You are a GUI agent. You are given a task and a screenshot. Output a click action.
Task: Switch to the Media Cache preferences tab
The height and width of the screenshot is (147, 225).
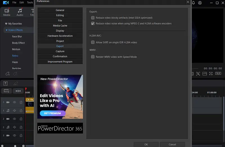tap(60, 26)
